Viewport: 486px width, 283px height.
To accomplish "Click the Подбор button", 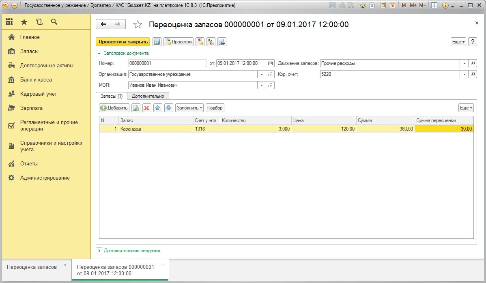I will 215,108.
